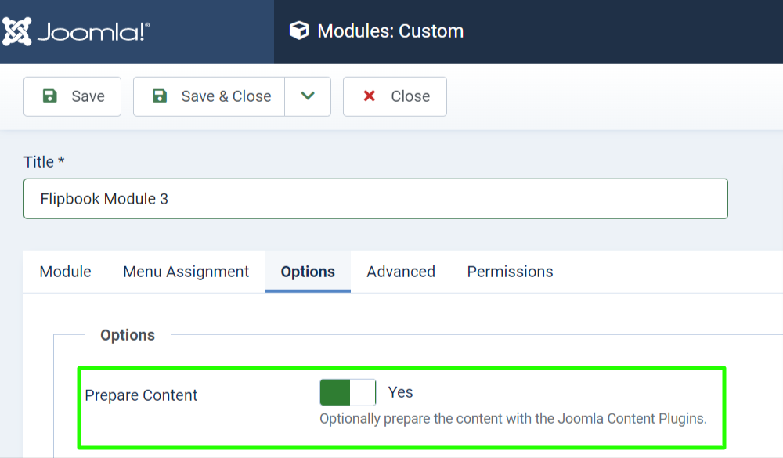Click the red X icon on Close button
This screenshot has width=783, height=458.
click(370, 96)
